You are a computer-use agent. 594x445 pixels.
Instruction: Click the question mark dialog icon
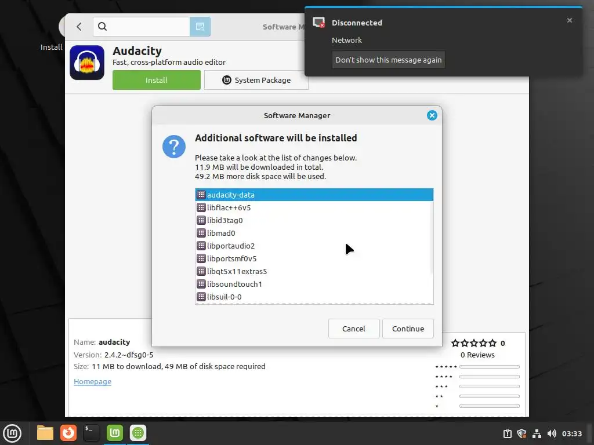(x=174, y=147)
